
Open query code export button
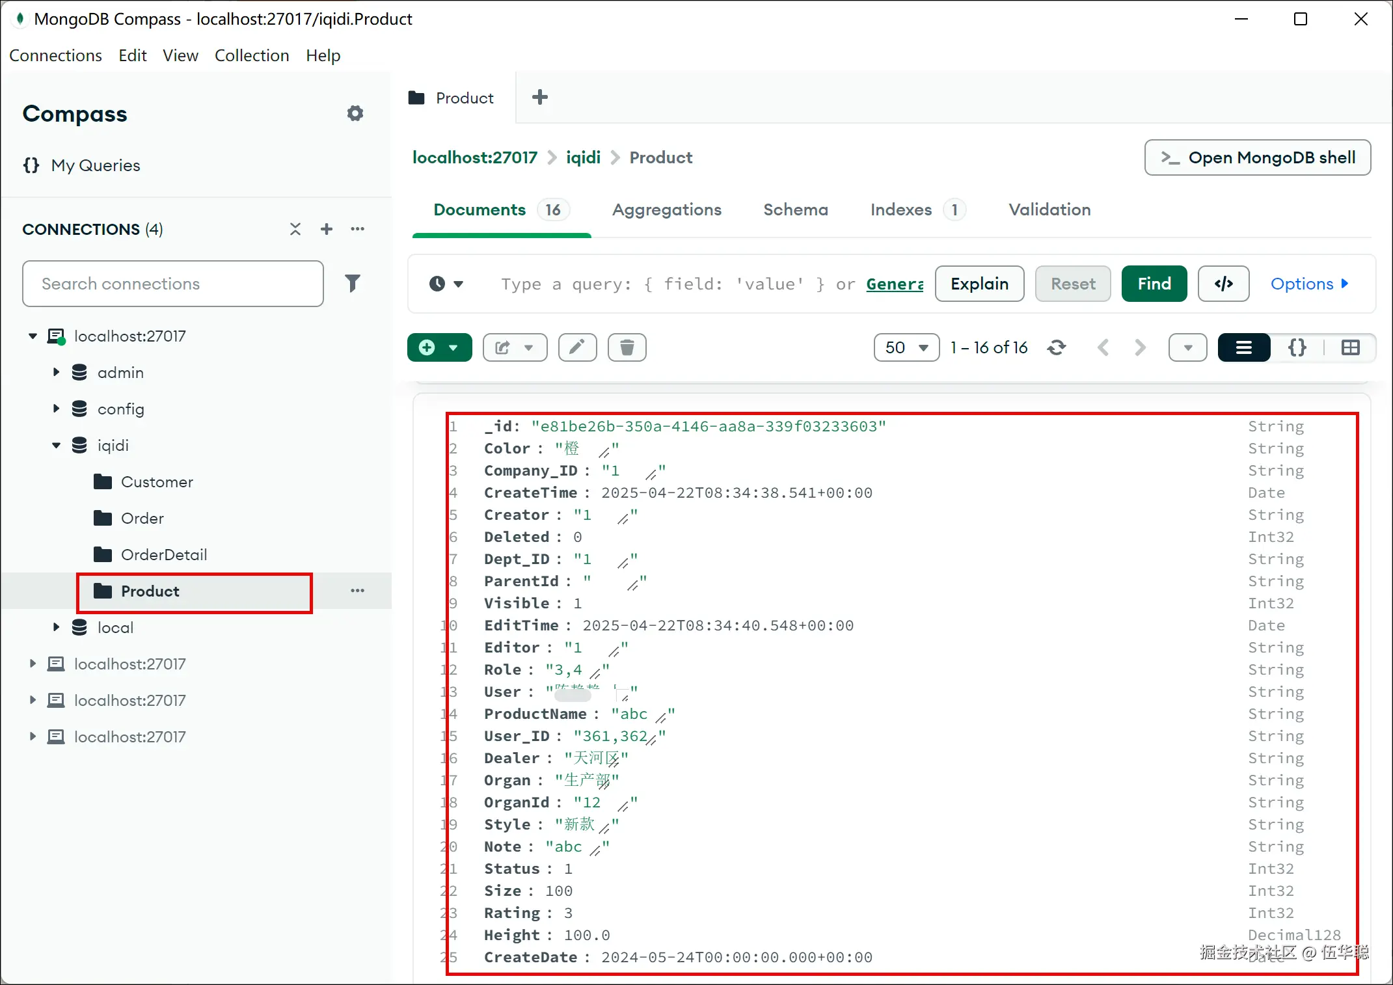point(1223,284)
